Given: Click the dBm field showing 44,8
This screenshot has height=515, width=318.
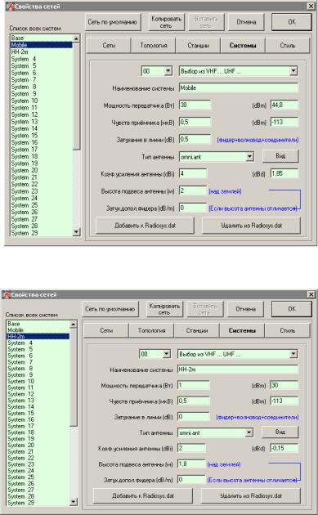Looking at the screenshot, I should (x=284, y=105).
